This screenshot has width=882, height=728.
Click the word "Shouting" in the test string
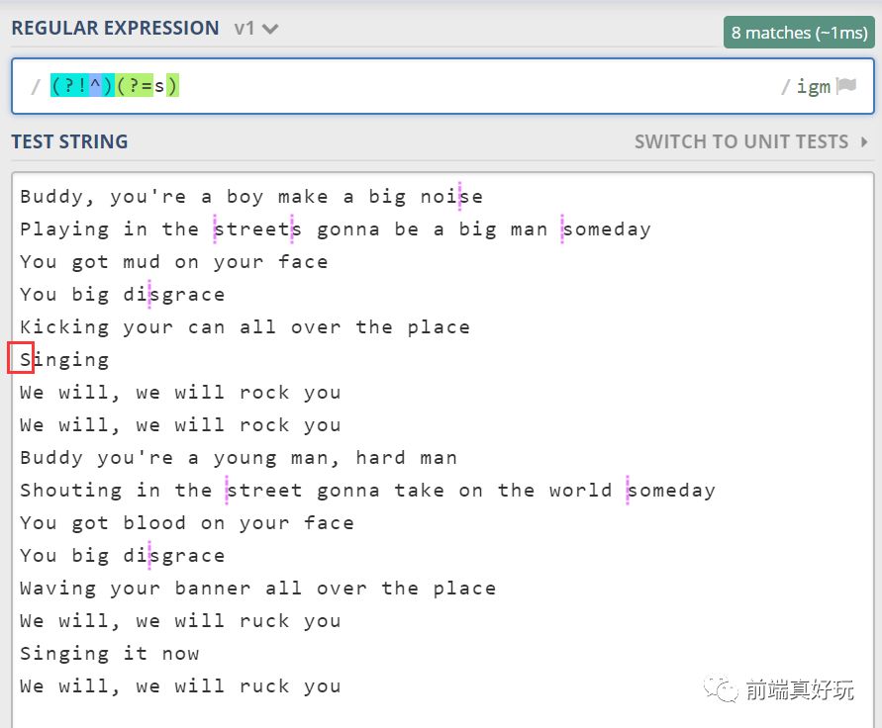pyautogui.click(x=71, y=491)
